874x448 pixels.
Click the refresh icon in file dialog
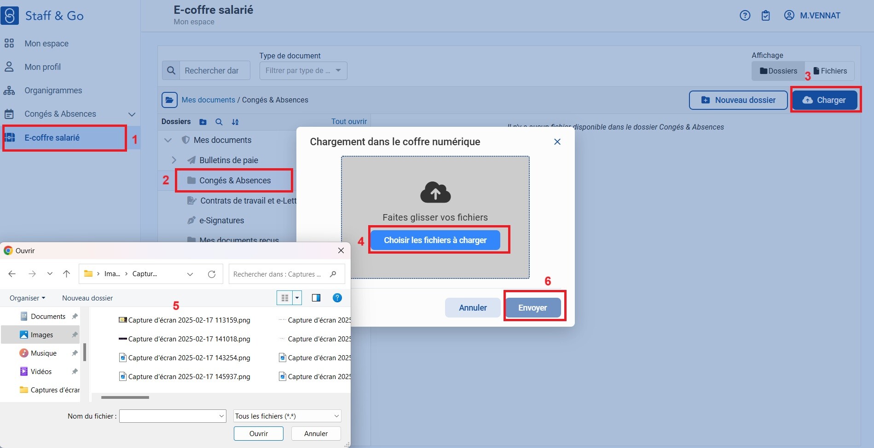[212, 274]
